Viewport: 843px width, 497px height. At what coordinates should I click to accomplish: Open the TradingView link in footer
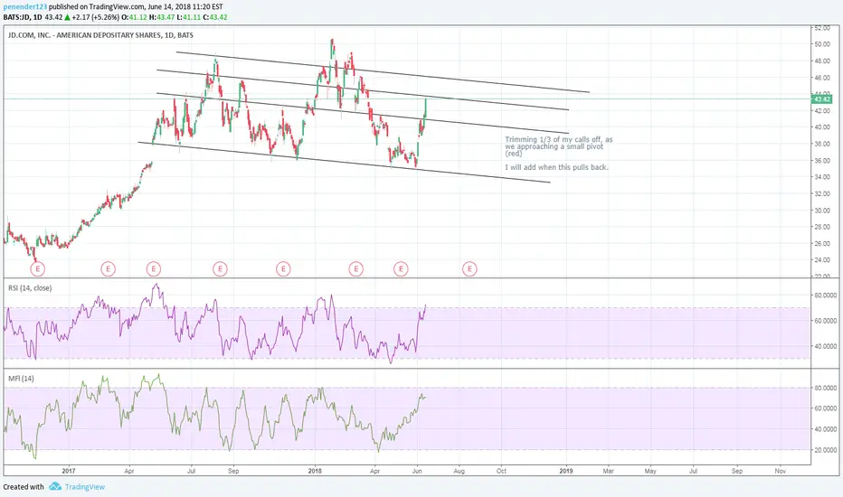(84, 487)
